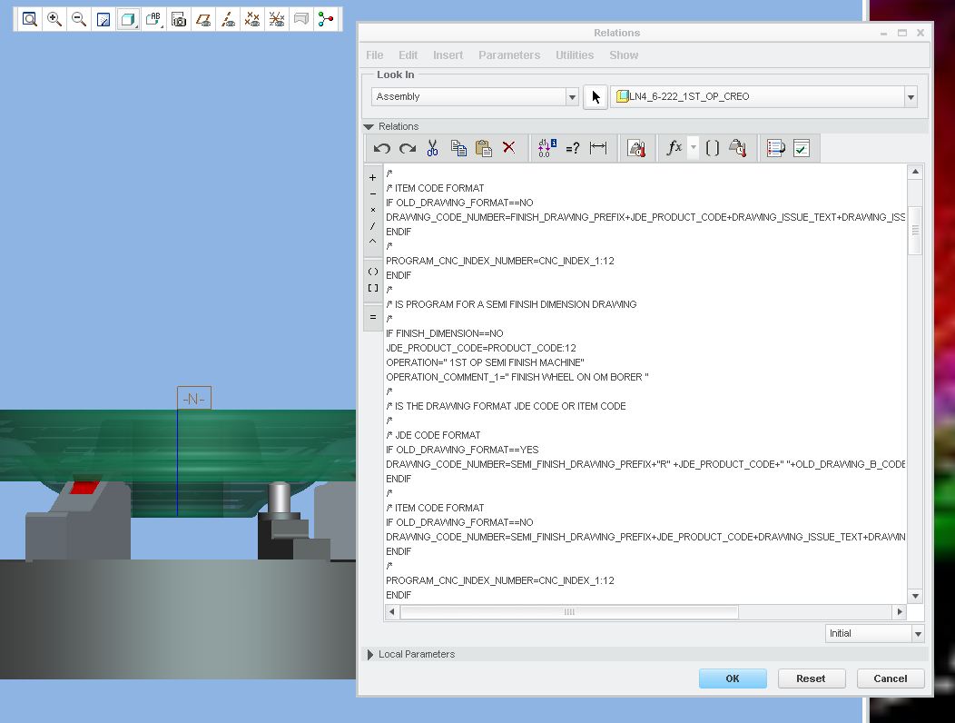The height and width of the screenshot is (723, 955).
Task: Insert parentheses from side panel
Action: 373,272
